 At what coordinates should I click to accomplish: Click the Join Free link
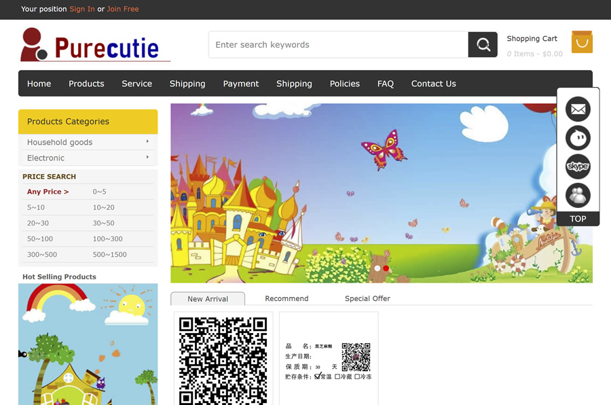[x=123, y=9]
